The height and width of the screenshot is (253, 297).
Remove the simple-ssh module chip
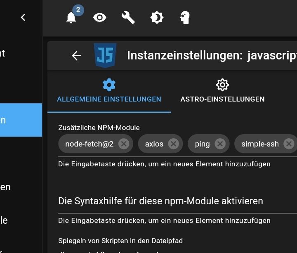point(289,144)
